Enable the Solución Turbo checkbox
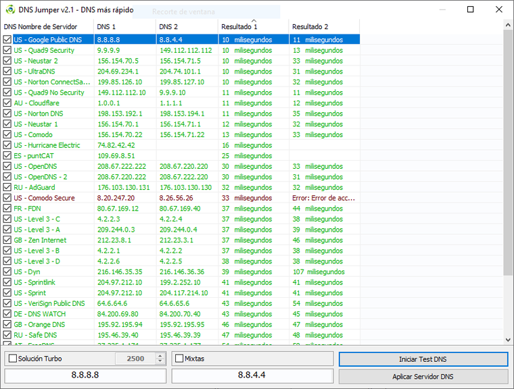This screenshot has height=389, width=514. pos(13,359)
